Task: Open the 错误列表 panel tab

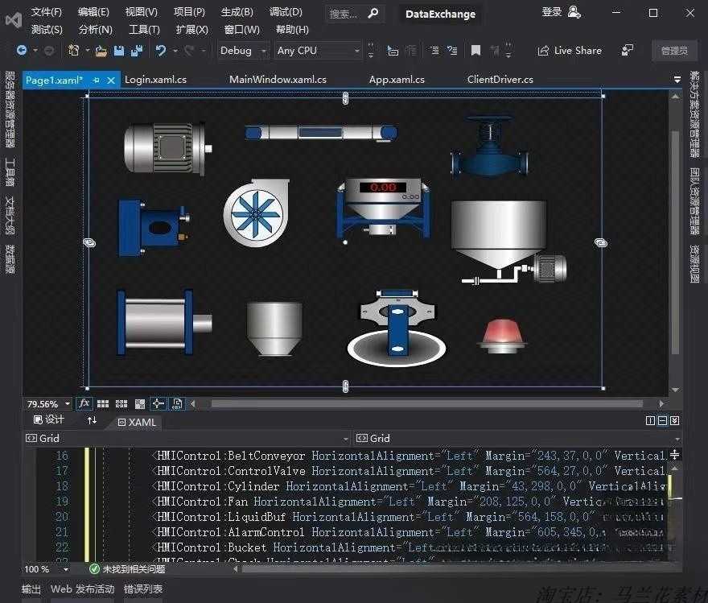Action: 143,589
